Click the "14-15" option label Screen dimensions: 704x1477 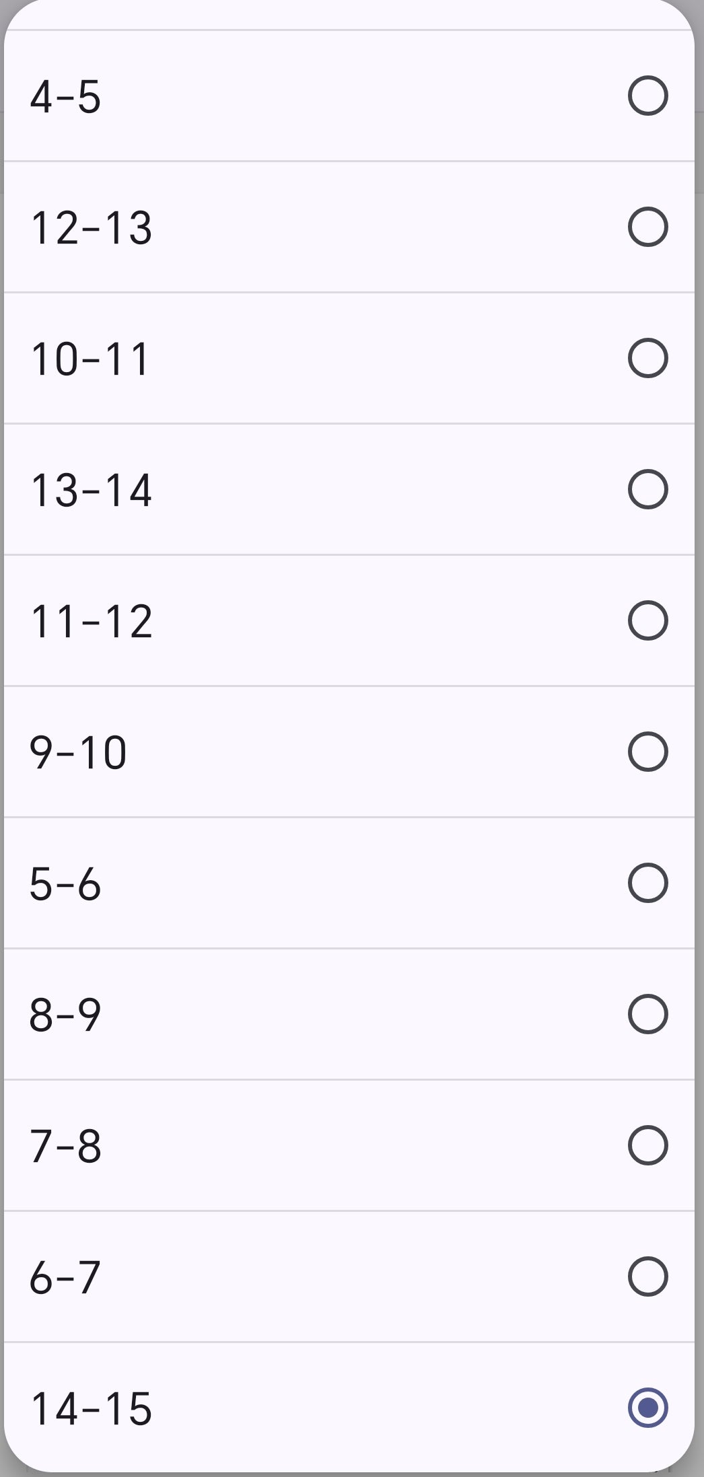coord(92,1409)
